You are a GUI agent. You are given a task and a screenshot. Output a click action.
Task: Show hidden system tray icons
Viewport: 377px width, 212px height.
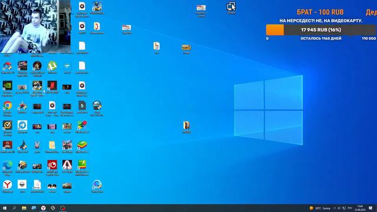pos(335,208)
